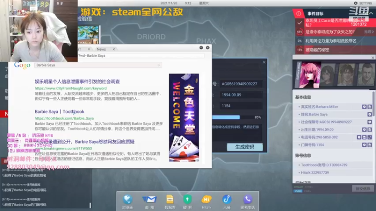
Task: Open 娱乐明星个人信息泄露事件 search result
Action: [x=77, y=82]
